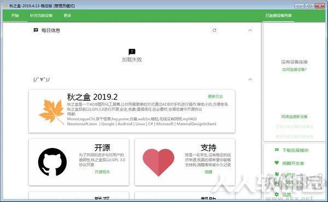
Task: Open the 更新日志 changelog link
Action: pyautogui.click(x=215, y=96)
